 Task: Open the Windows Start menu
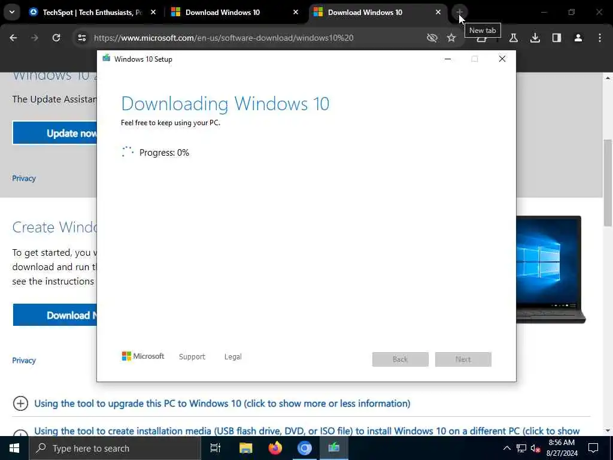[14, 448]
